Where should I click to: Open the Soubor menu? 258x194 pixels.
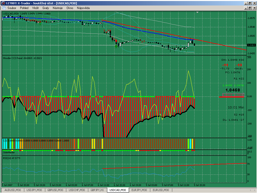[x=12, y=8]
